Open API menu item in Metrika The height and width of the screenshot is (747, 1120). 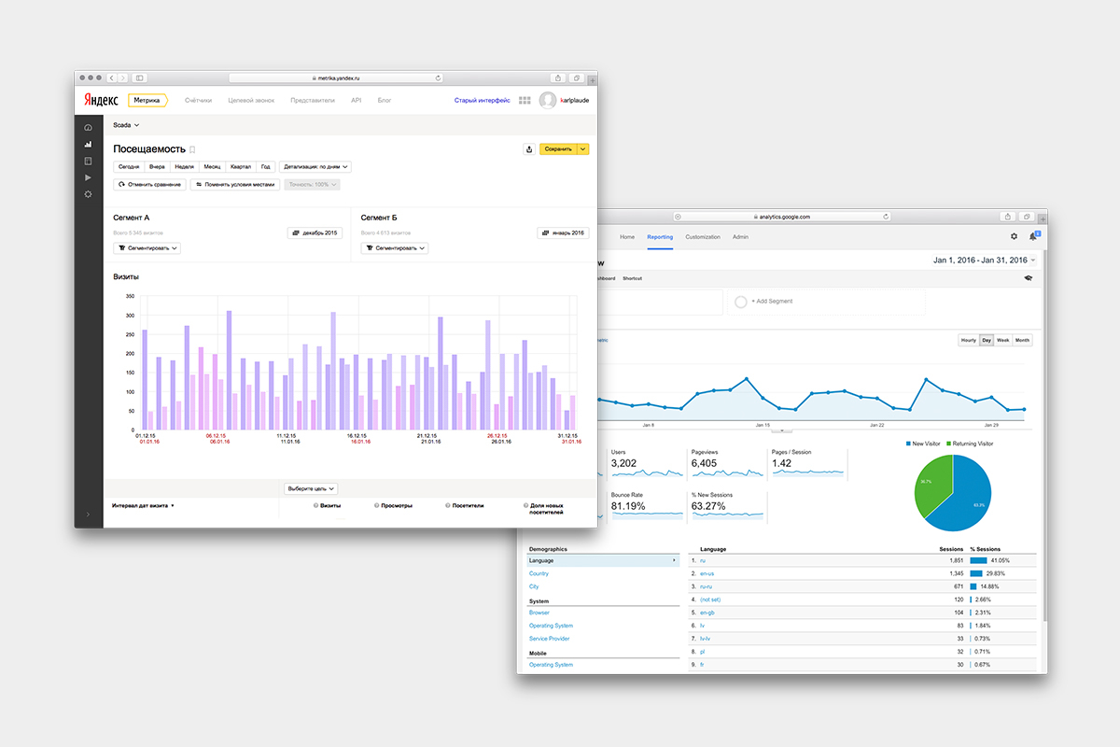[356, 100]
